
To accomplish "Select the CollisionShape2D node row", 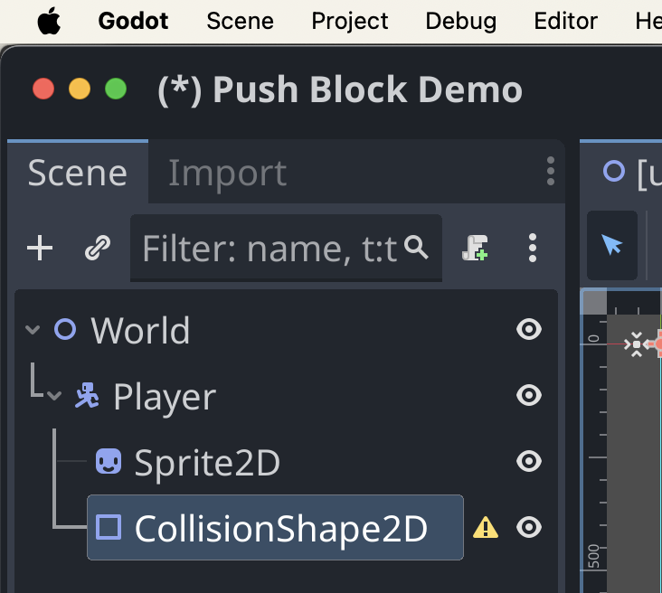I will [275, 528].
